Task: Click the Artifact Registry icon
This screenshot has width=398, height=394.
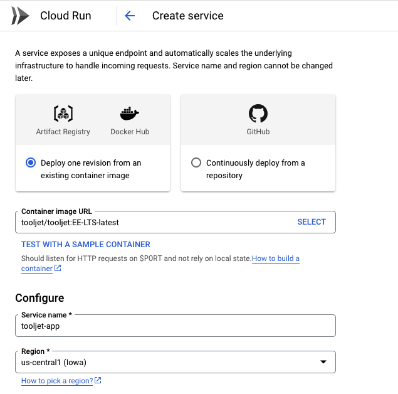Action: pos(63,114)
